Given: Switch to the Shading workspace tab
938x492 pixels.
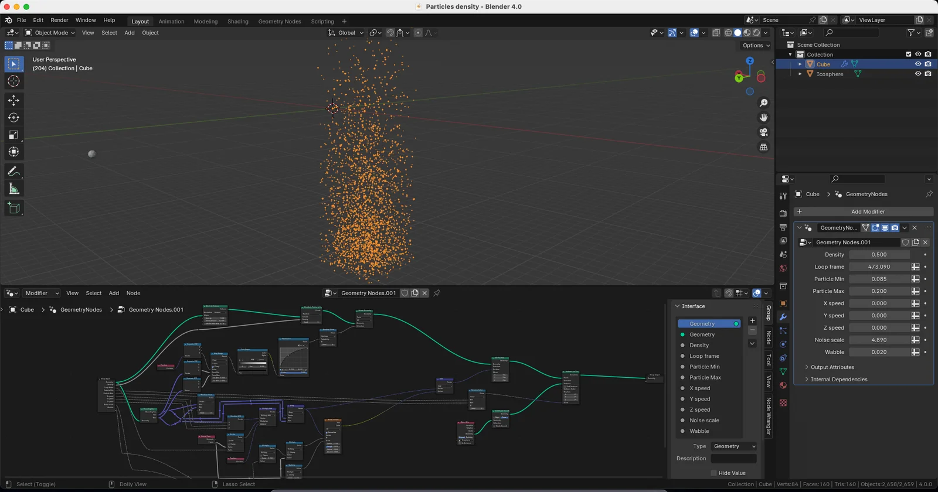Looking at the screenshot, I should coord(237,22).
